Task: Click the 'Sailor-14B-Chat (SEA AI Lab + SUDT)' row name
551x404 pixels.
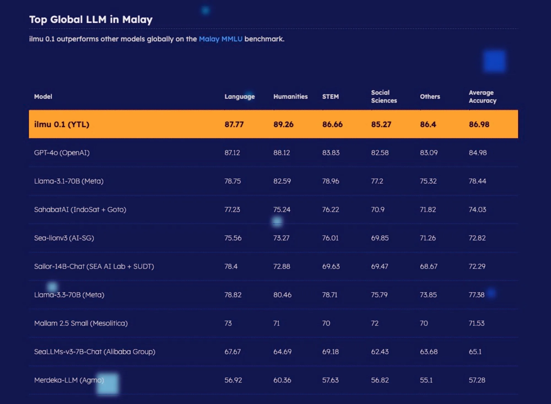Action: [x=94, y=266]
